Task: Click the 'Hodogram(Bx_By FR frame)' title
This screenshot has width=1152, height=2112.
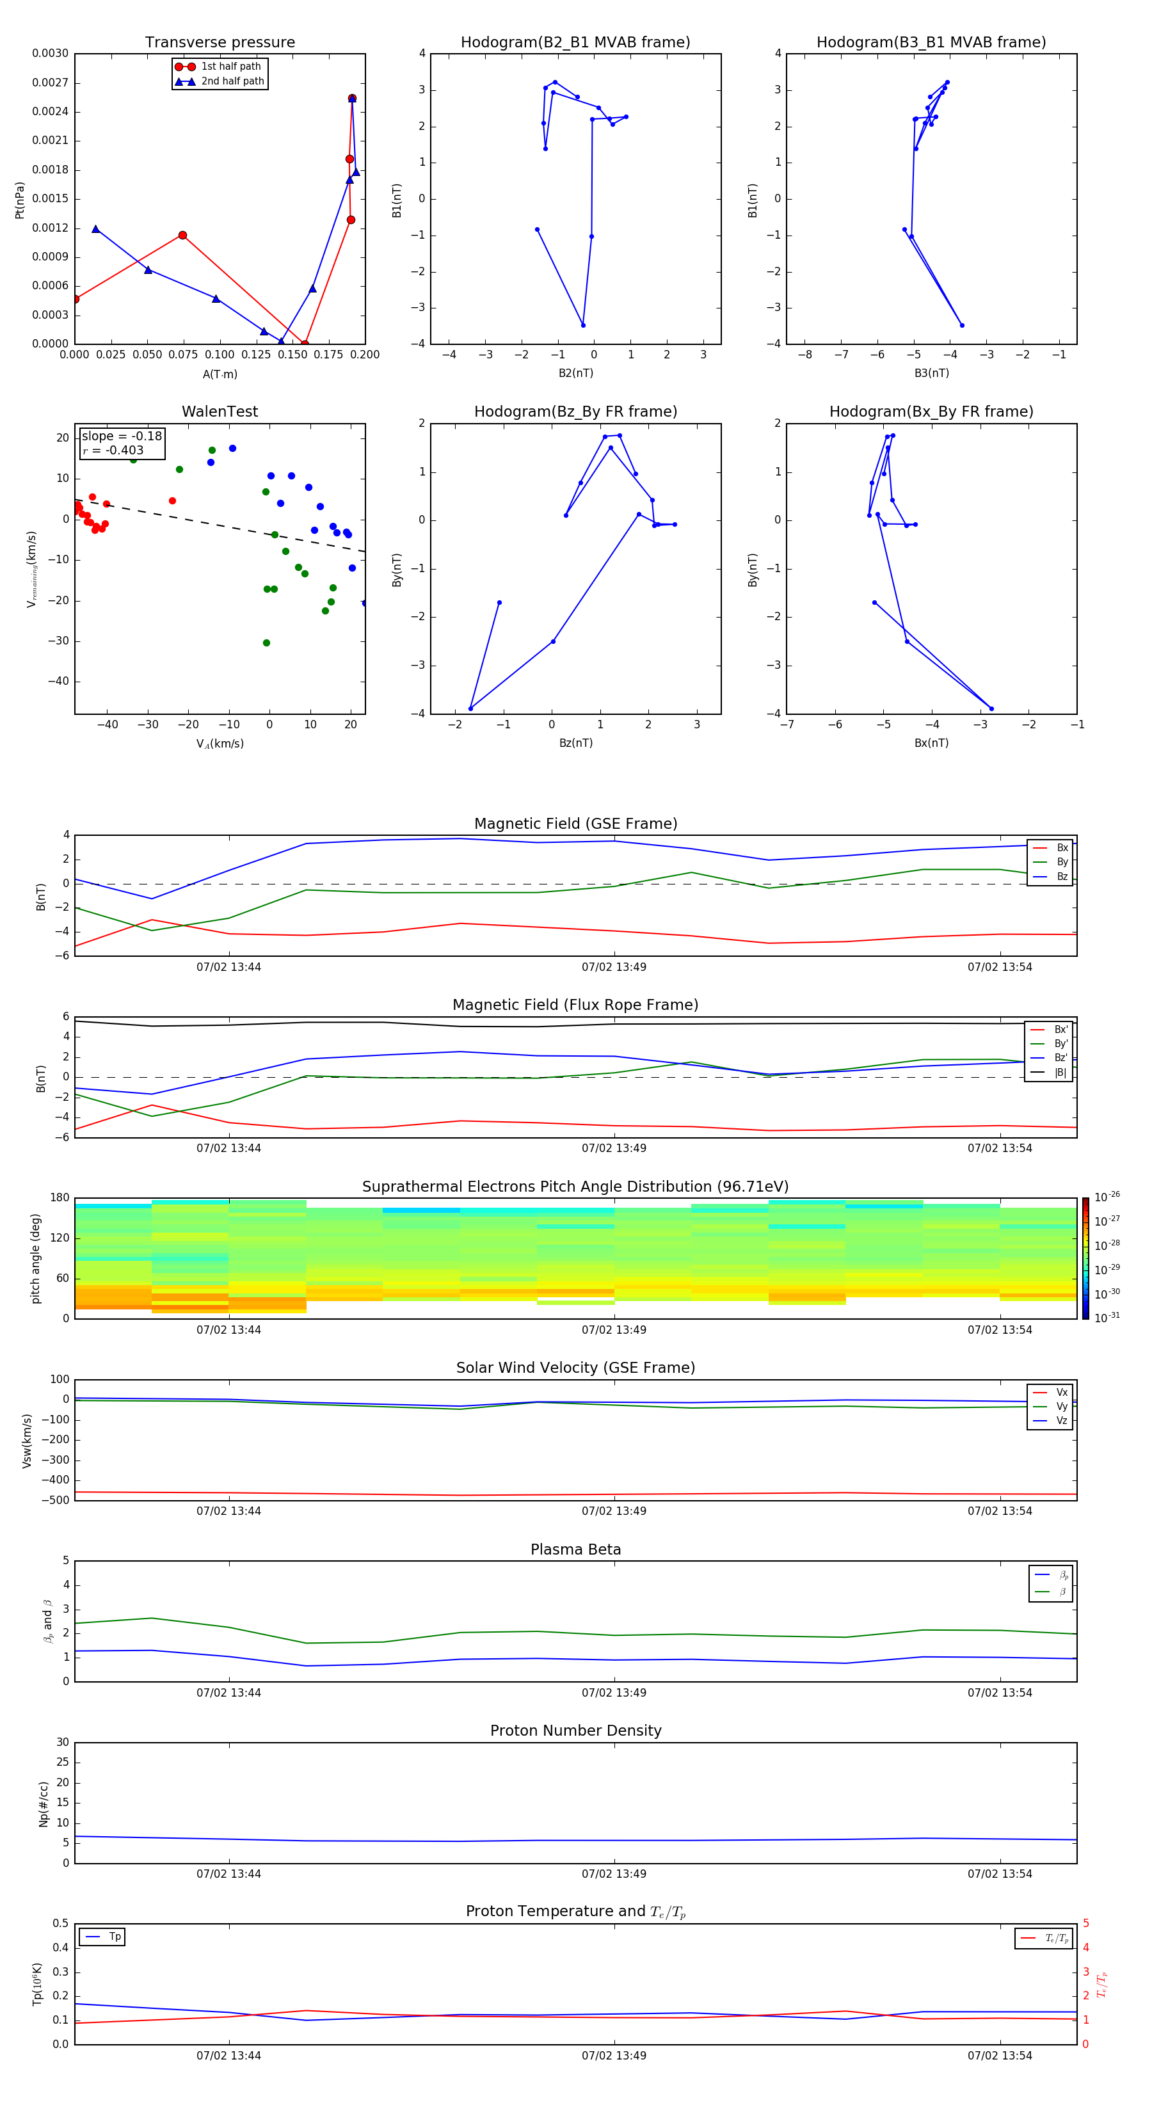Action: [931, 412]
